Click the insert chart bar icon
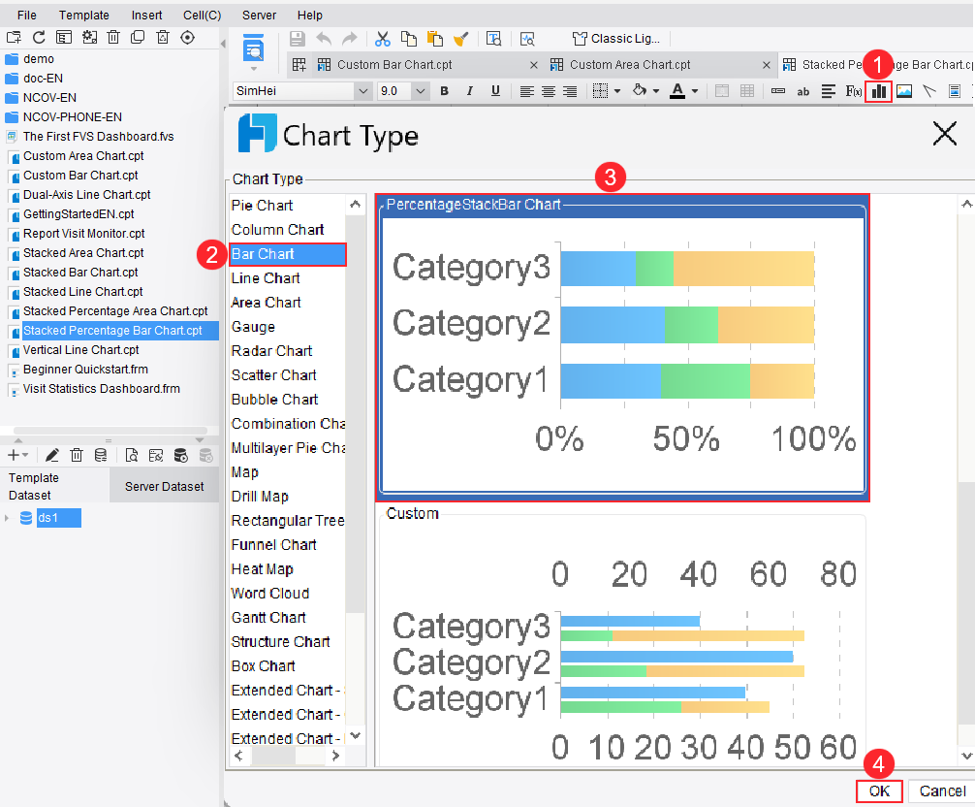 (x=879, y=91)
